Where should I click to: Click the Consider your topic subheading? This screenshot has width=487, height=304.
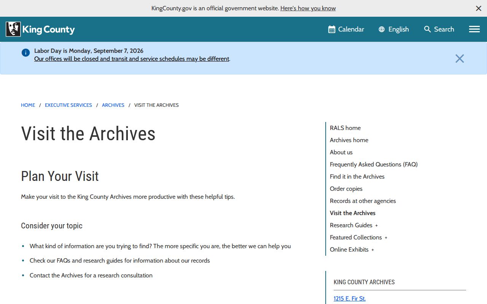pyautogui.click(x=52, y=226)
